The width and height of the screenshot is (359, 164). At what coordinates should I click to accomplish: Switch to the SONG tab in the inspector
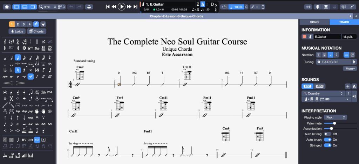coord(314,22)
